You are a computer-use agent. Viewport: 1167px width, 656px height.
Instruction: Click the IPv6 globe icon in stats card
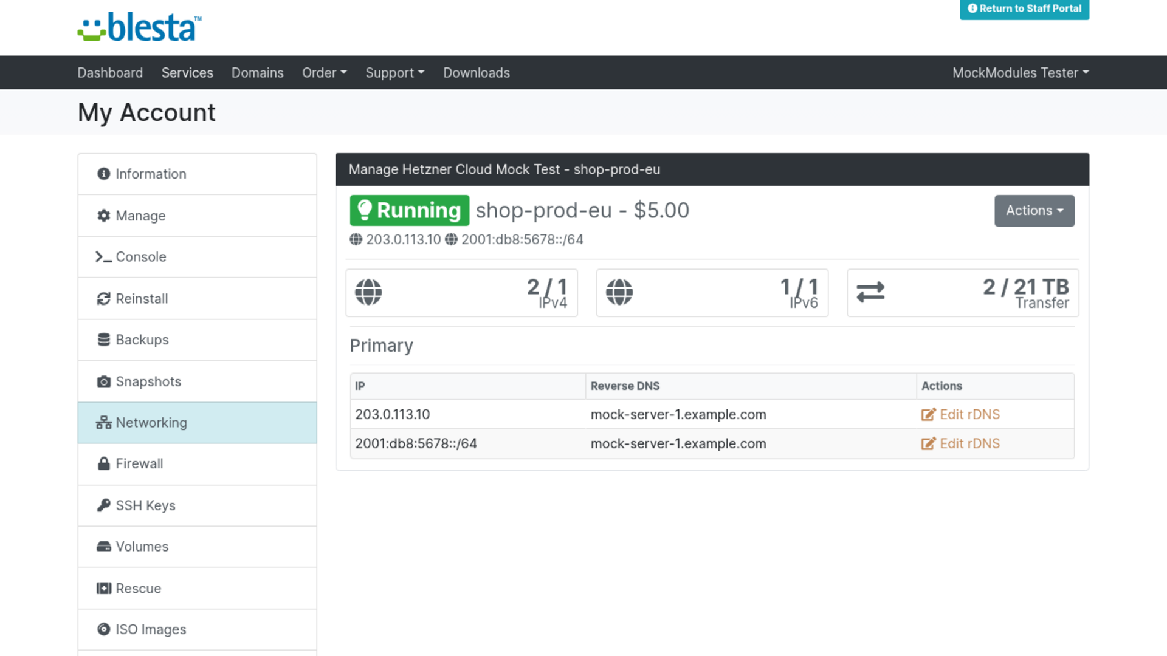pyautogui.click(x=619, y=292)
